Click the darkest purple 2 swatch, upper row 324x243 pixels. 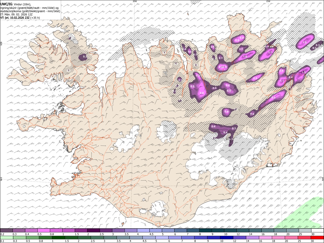pos(93,231)
